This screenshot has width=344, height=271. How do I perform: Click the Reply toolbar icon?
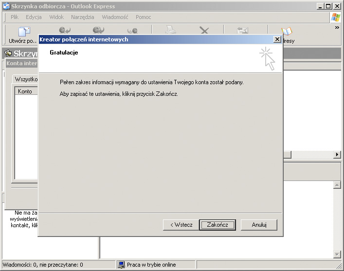(x=65, y=30)
